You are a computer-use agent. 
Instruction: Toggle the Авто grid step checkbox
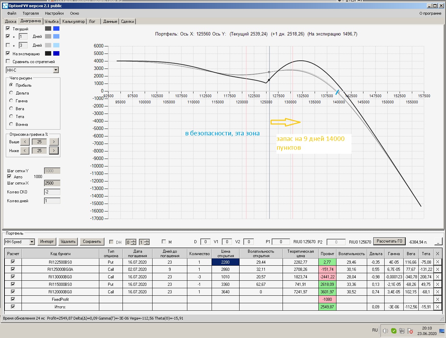9,177
